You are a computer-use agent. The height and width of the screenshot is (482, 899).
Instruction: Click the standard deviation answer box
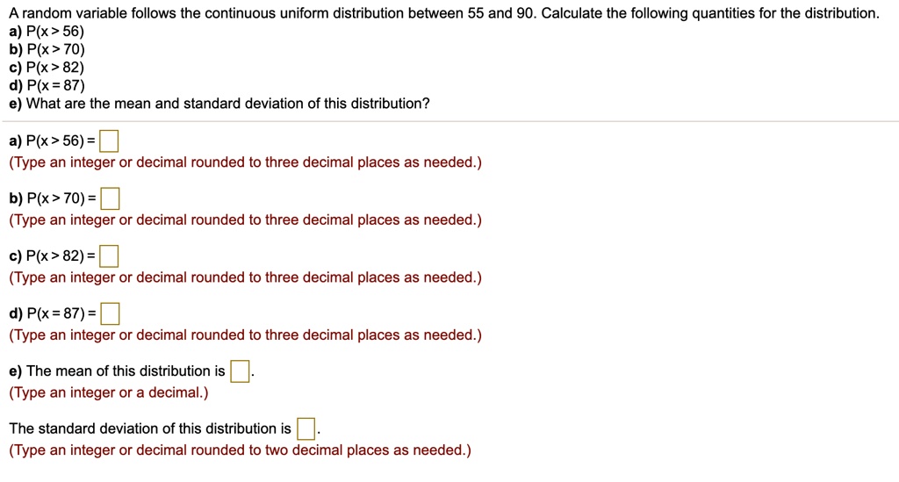pyautogui.click(x=306, y=428)
